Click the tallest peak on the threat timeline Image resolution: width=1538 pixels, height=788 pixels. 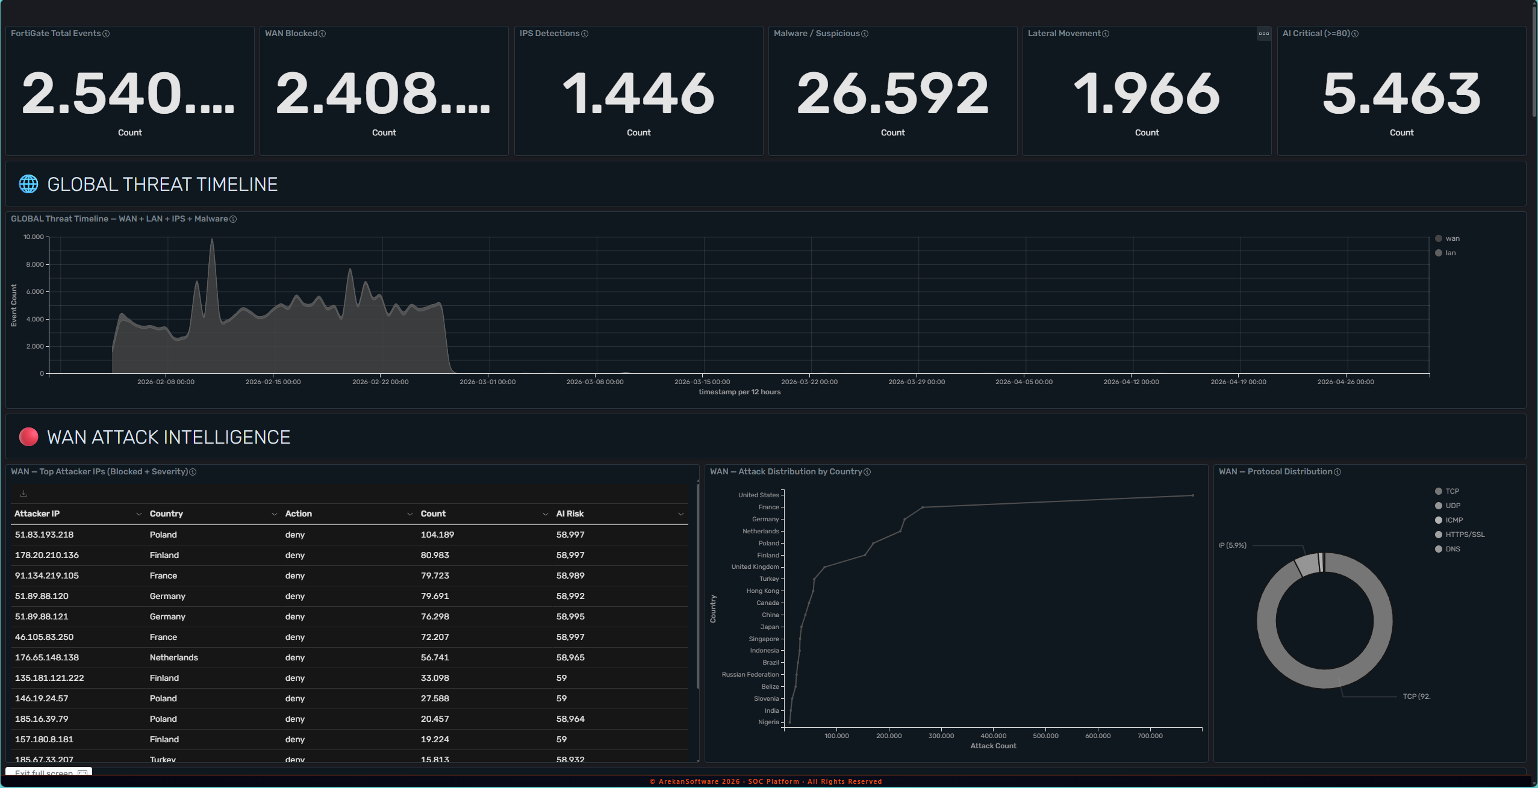coord(211,240)
